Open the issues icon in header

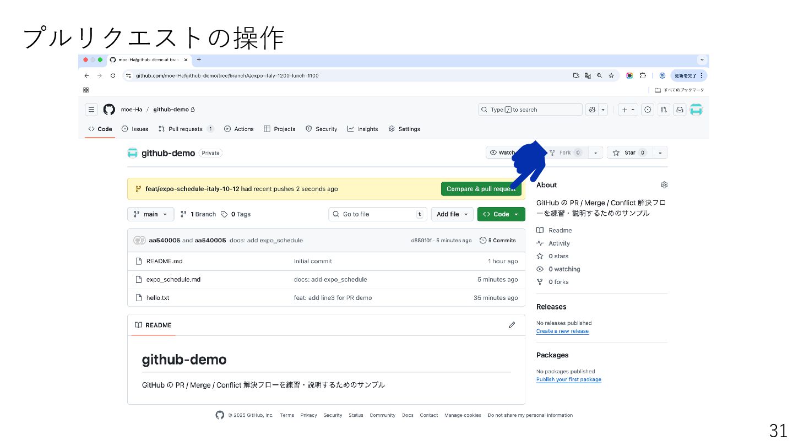coord(648,110)
